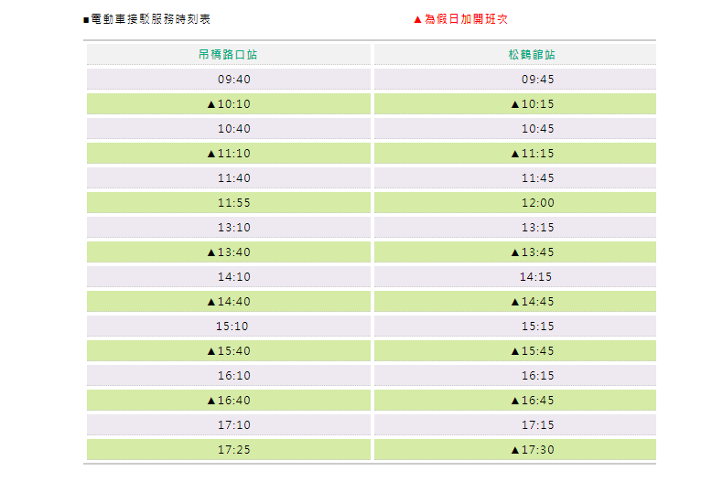The image size is (723, 482).
Task: Click the triangle marker next to 13:40
Action: pyautogui.click(x=211, y=252)
